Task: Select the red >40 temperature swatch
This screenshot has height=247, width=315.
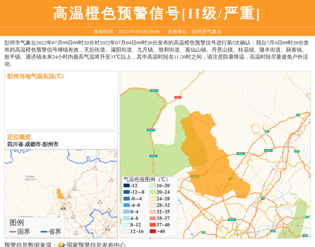Action: click(x=152, y=231)
